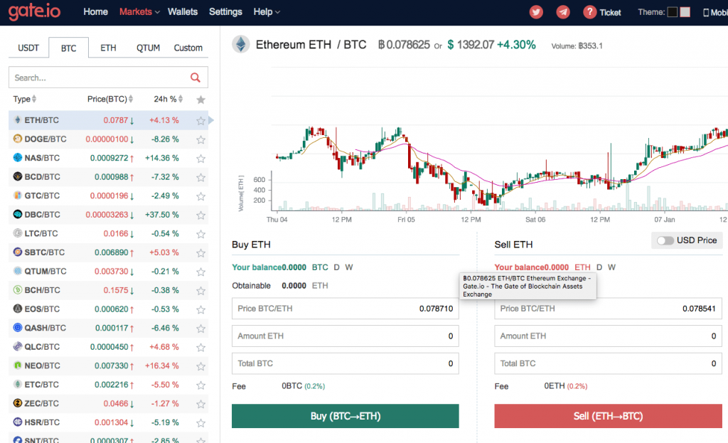Screen dimensions: 728x443
Task: Click the DOGE coin icon in list
Action: [18, 139]
